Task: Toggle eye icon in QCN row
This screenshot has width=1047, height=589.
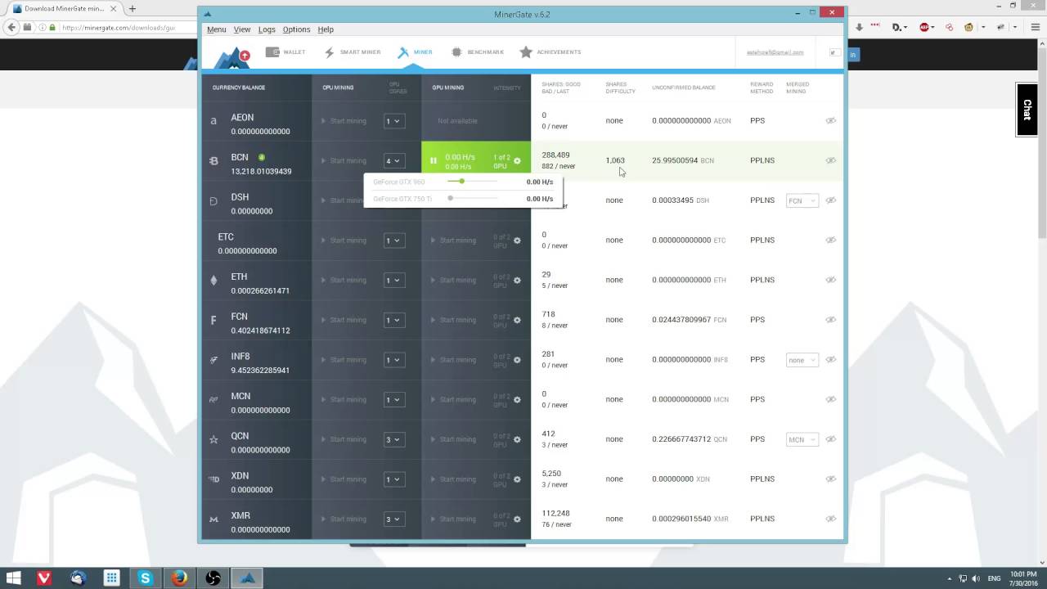Action: tap(830, 439)
